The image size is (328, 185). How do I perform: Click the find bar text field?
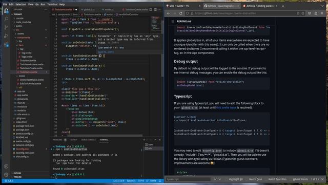[x=188, y=179]
